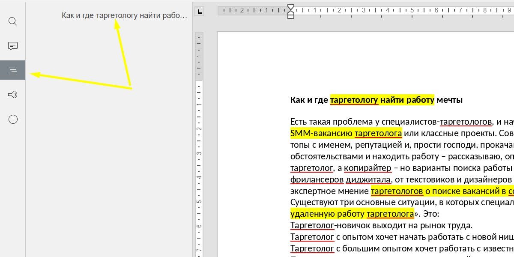Screen dimensions: 514x257
Task: Click the horizontal ruler at mark 2
Action: coord(339,10)
